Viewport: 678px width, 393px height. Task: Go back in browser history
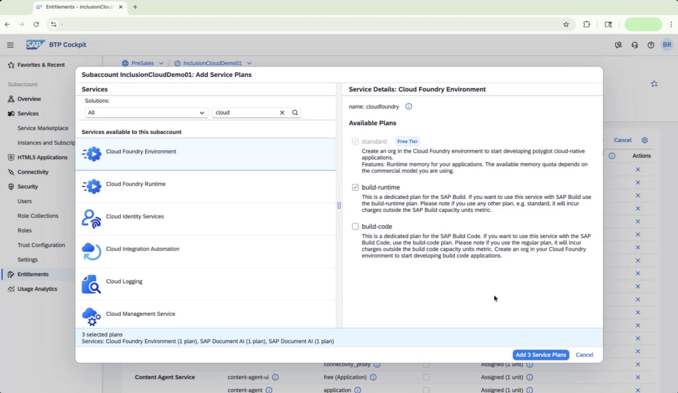point(7,25)
